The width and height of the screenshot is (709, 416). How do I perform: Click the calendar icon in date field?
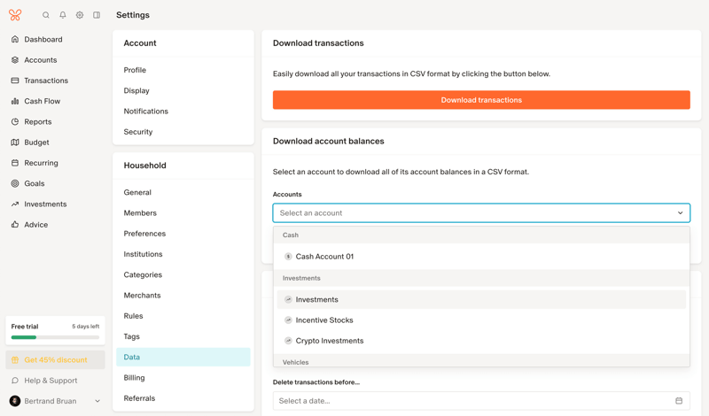coord(679,401)
